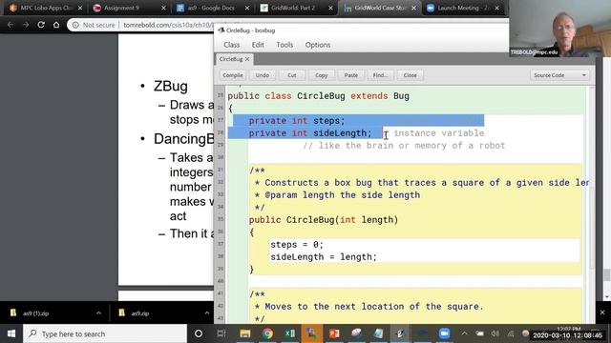Click 'public class CircleBug extends Bug' line
Screen dimensions: 611x343
[318, 96]
